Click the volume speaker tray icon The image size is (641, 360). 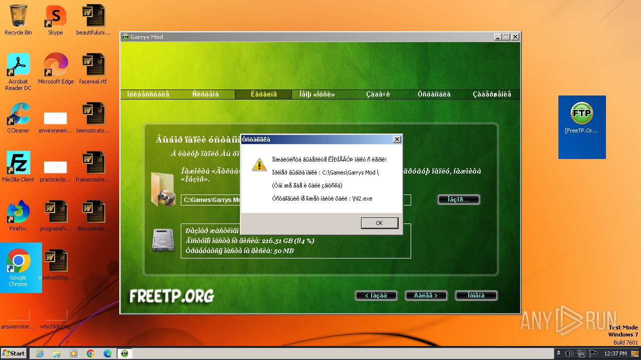click(x=569, y=353)
